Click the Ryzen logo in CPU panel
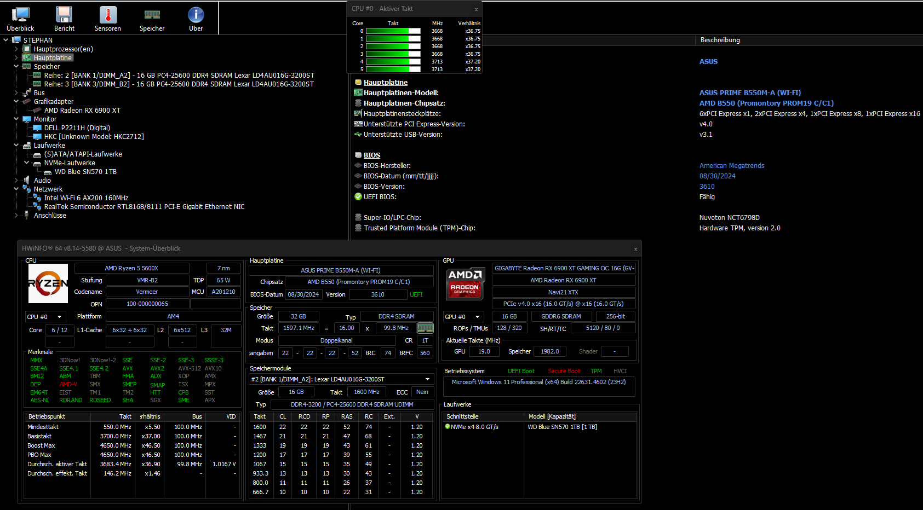 [x=48, y=283]
